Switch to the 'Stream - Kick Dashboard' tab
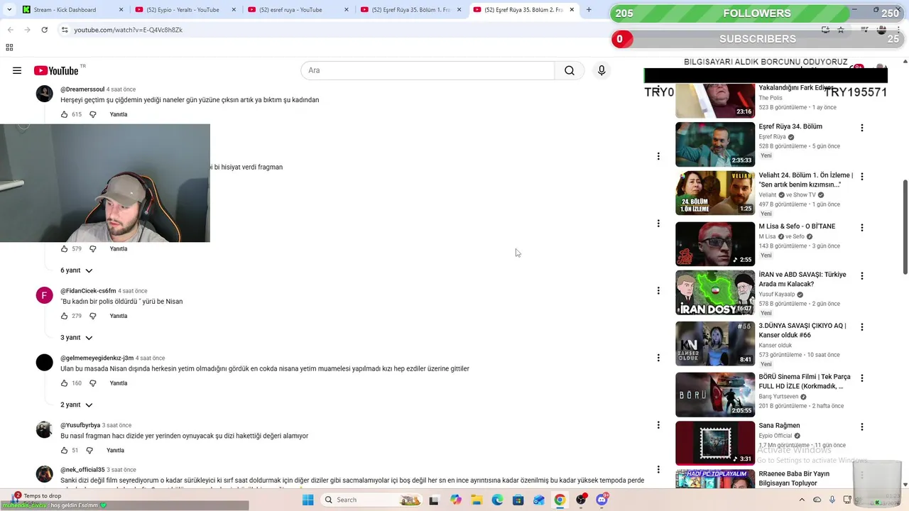909x511 pixels. pyautogui.click(x=74, y=10)
